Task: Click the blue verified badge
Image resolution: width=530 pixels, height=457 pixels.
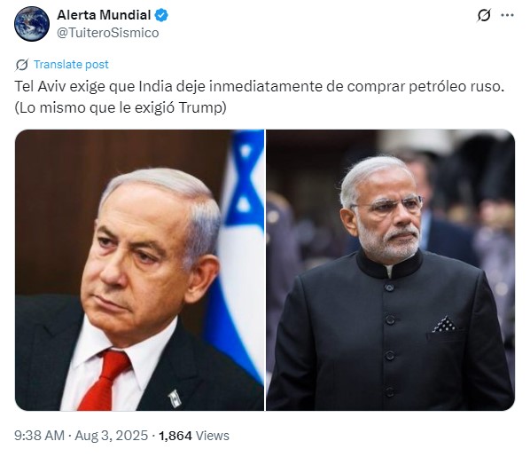Action: [161, 15]
